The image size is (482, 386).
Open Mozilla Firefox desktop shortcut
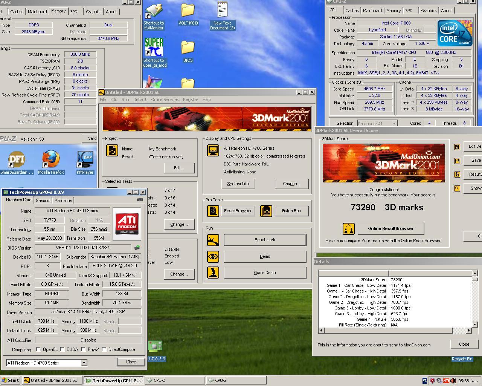click(x=51, y=163)
